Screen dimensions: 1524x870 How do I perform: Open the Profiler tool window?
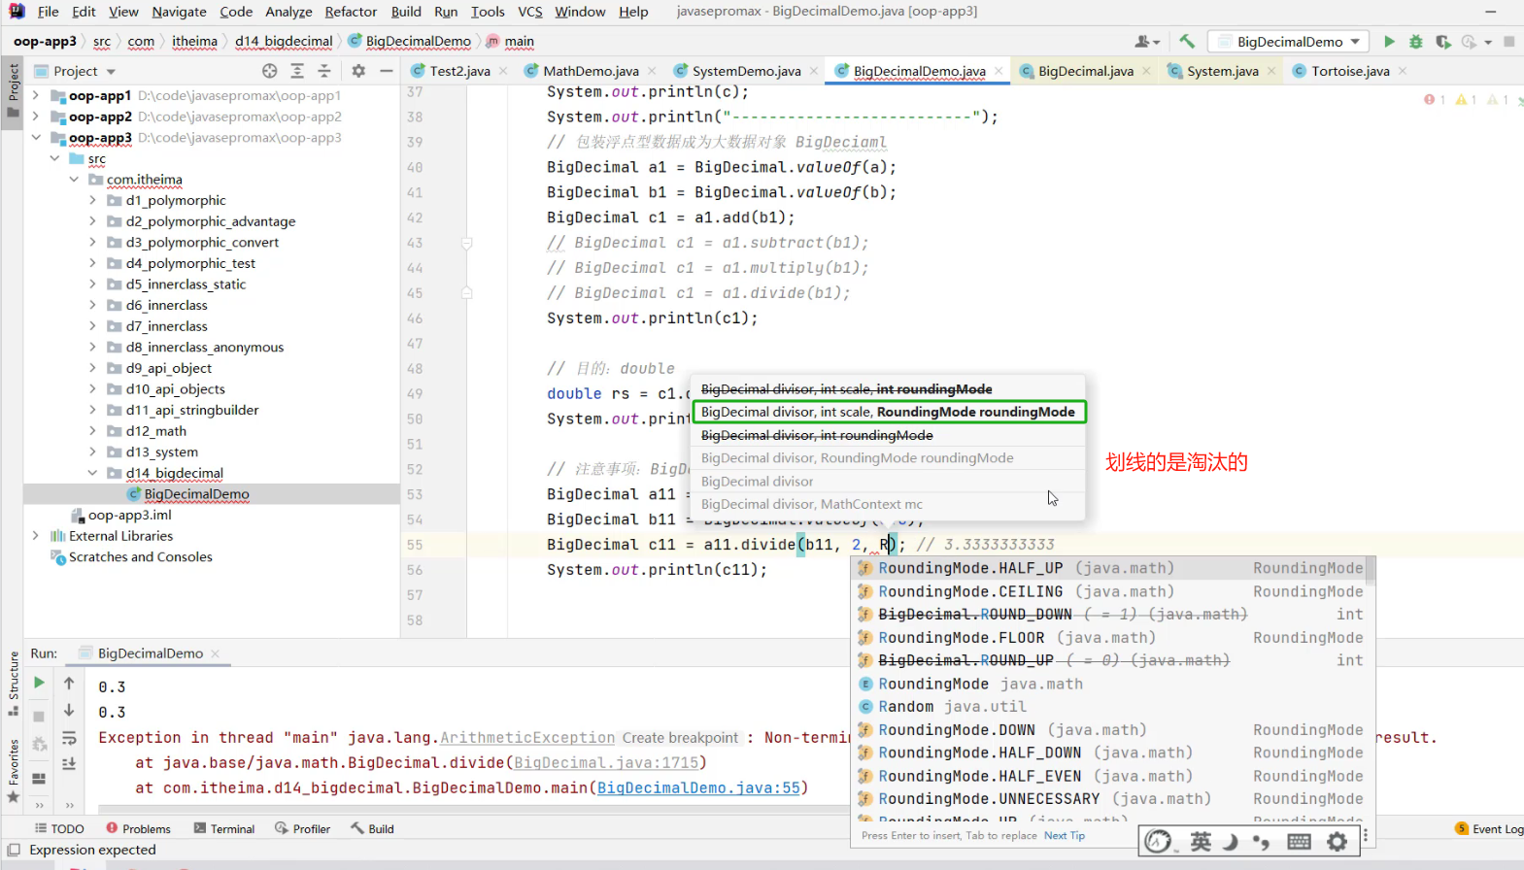(x=303, y=828)
